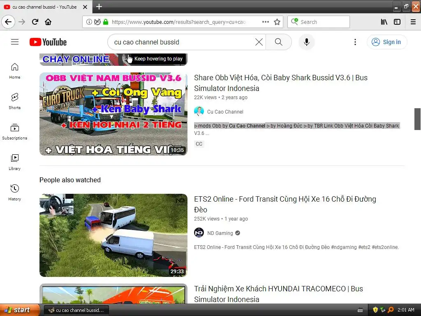Close the 'cu cao channel bussid' tab

pos(85,7)
